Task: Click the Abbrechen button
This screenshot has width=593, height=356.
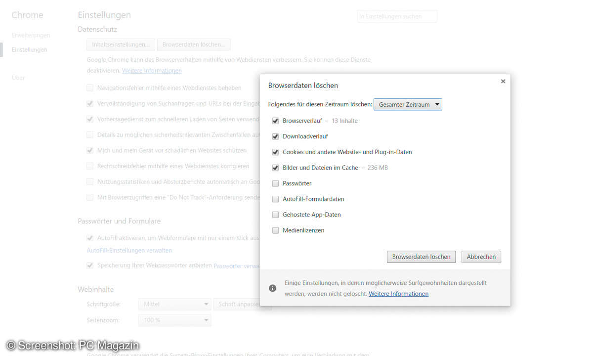Action: click(x=481, y=257)
